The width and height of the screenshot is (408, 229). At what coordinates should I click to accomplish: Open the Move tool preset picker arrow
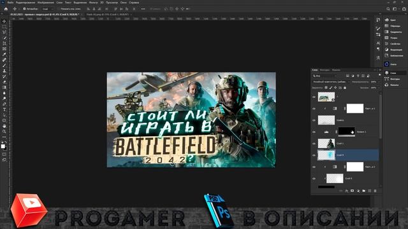(18, 9)
